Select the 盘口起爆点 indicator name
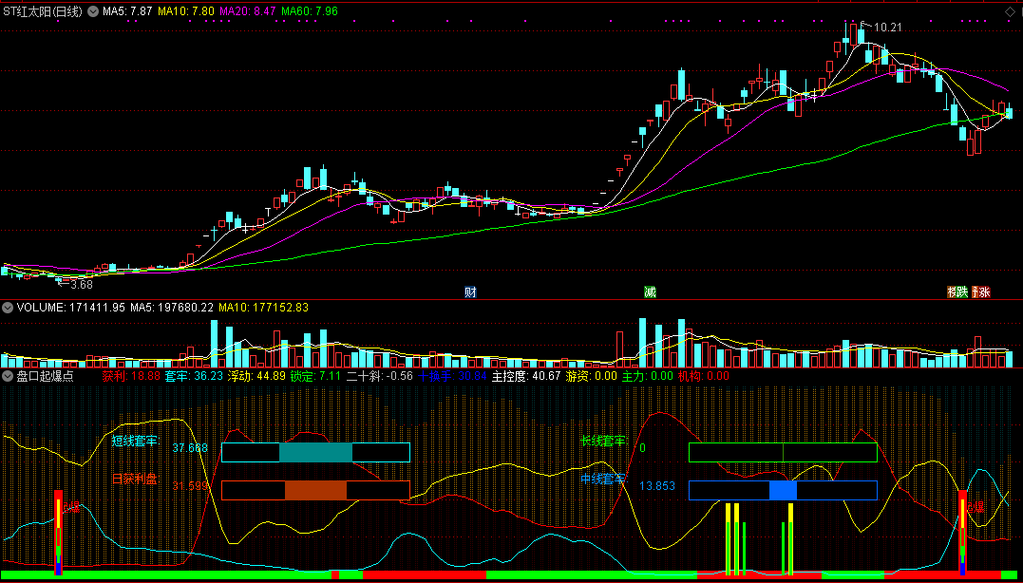The height and width of the screenshot is (583, 1023). pos(45,376)
